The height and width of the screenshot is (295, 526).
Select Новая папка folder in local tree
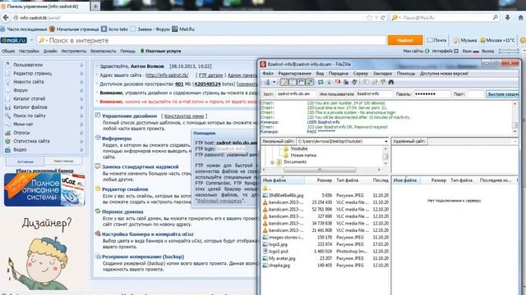[x=303, y=155]
